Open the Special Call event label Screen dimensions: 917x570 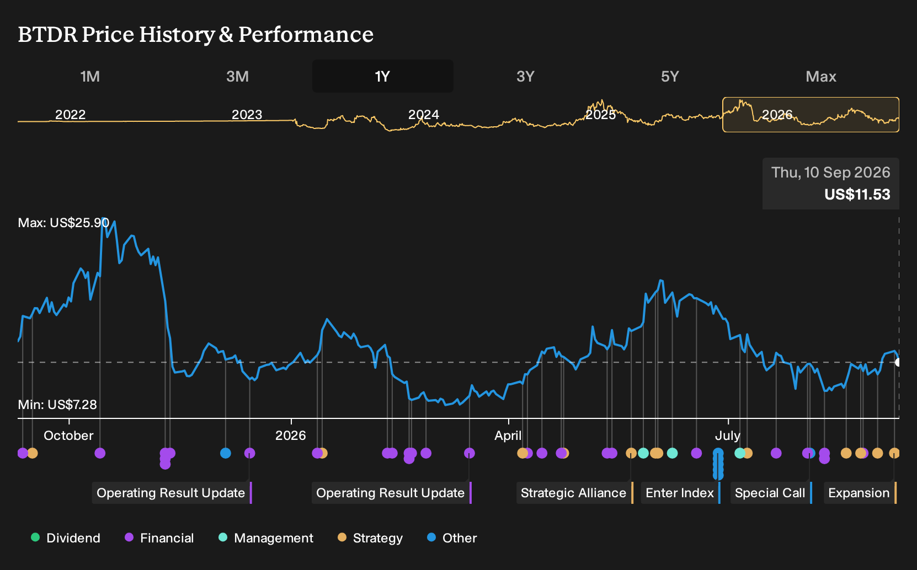point(771,493)
